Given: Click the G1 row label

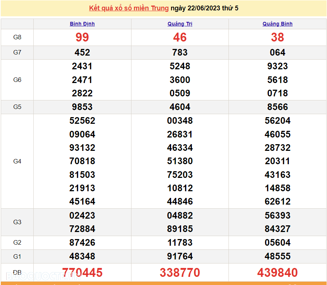Looking at the screenshot, I should 17,256.
